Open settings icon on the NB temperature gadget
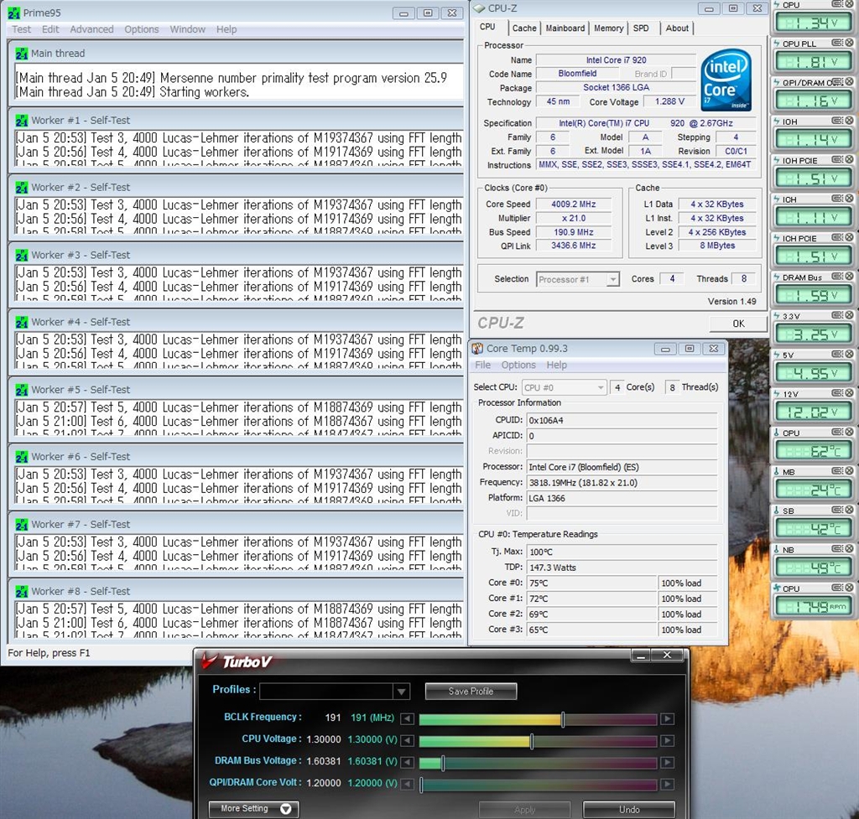Image resolution: width=859 pixels, height=819 pixels. pyautogui.click(x=839, y=550)
